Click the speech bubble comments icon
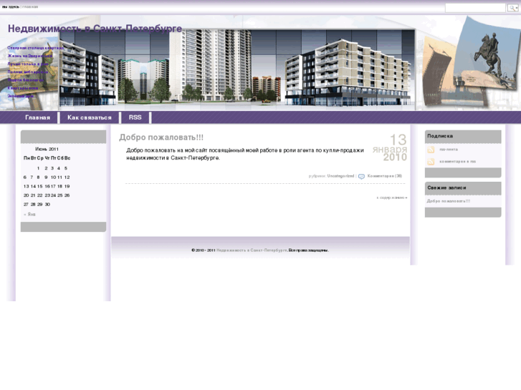The width and height of the screenshot is (521, 390). [x=361, y=176]
